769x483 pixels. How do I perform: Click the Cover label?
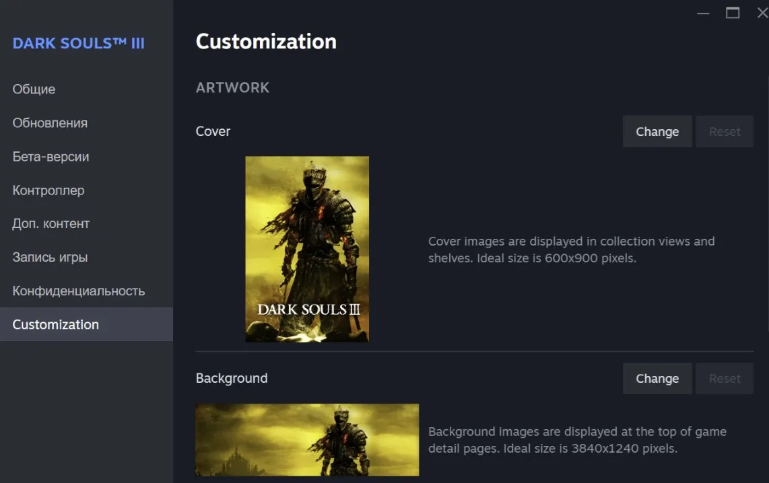click(213, 131)
